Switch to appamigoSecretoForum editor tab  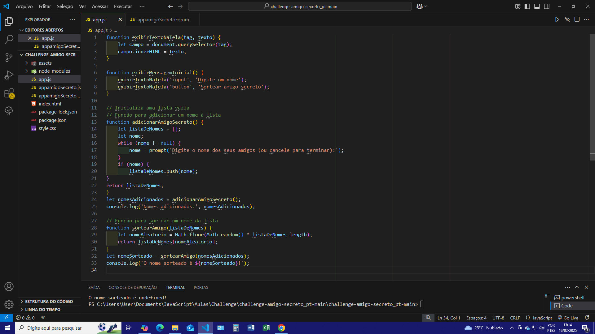click(x=163, y=19)
